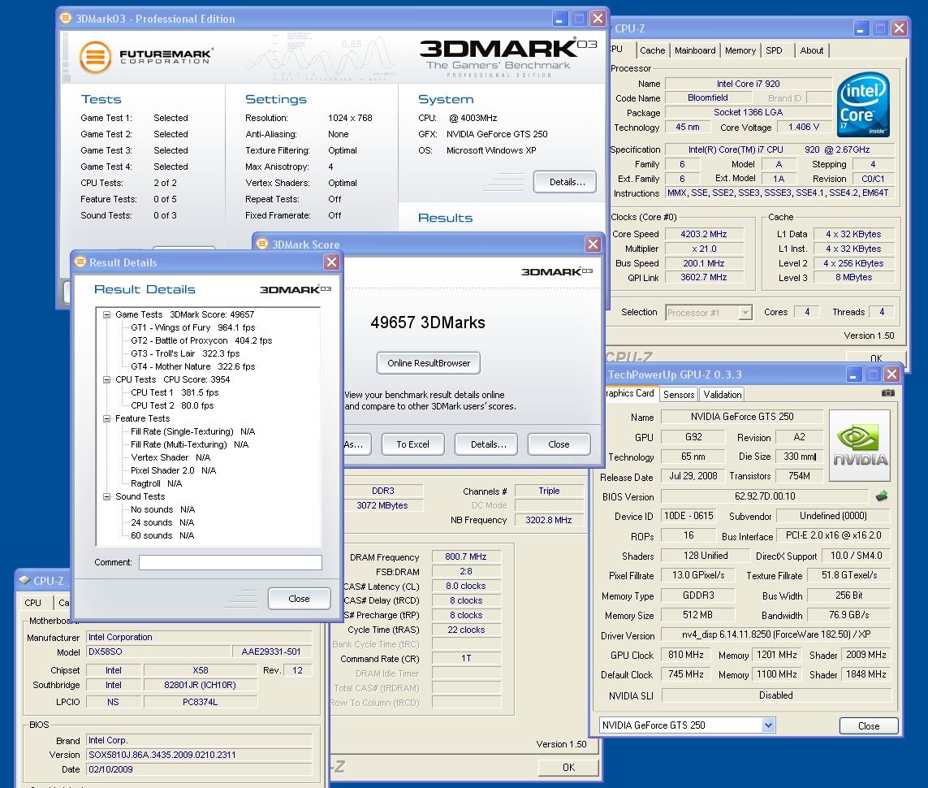Click the BIOS Date 02/10/2009 field
Viewport: 928px width, 788px height.
pos(199,769)
